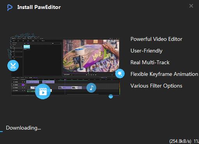Click the Install PawEditor title text
Screen dimensions: 199x144
pyautogui.click(x=39, y=7)
